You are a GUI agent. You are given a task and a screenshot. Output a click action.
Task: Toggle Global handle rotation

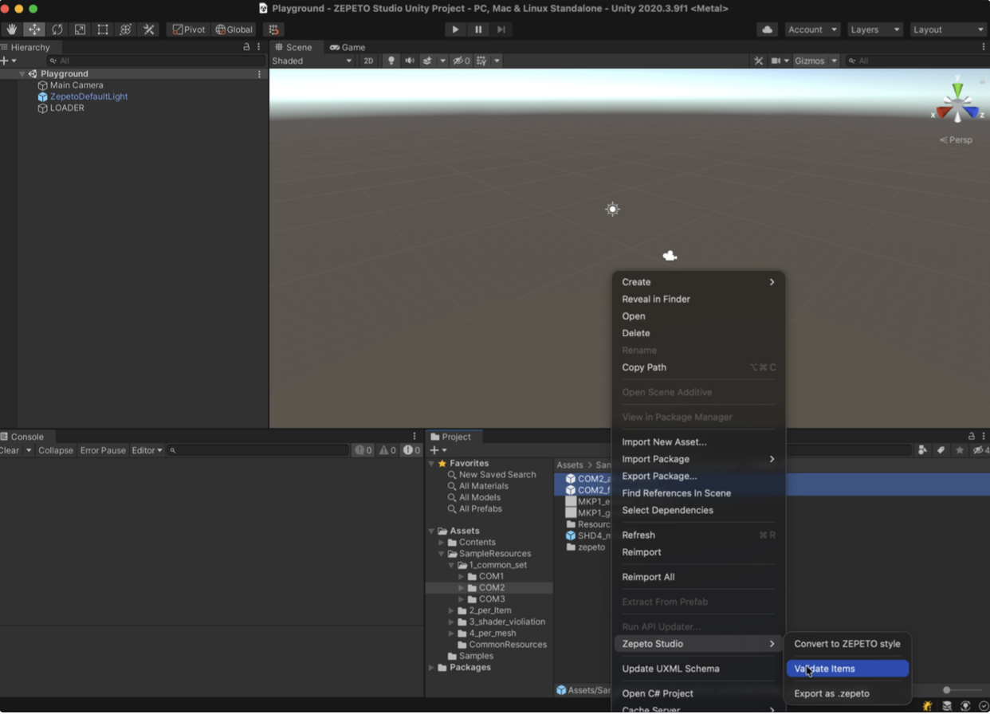tap(234, 29)
